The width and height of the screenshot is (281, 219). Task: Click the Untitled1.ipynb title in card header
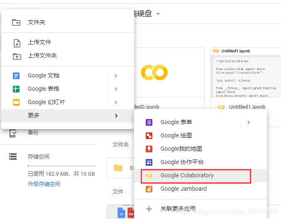point(235,51)
